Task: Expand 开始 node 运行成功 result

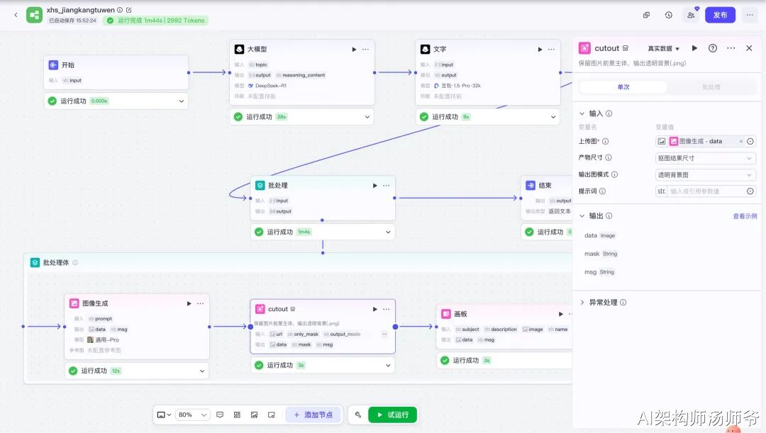Action: pos(182,101)
